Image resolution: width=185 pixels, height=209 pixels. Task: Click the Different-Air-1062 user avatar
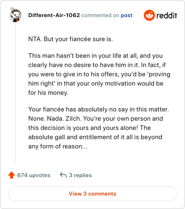15,15
